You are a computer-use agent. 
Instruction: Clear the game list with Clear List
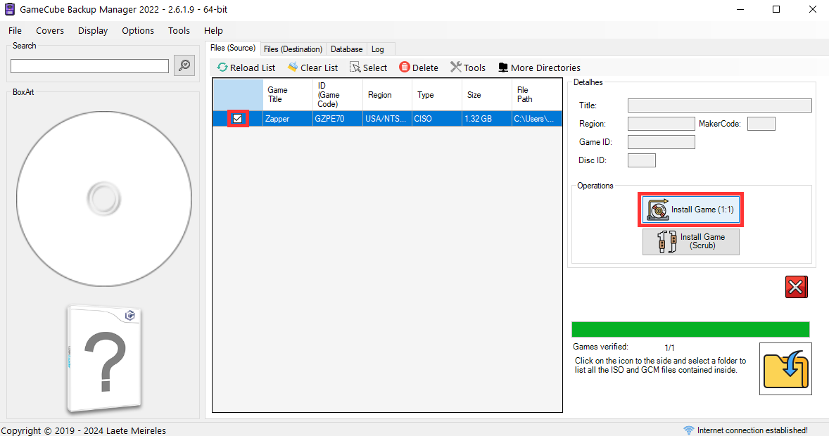[312, 68]
